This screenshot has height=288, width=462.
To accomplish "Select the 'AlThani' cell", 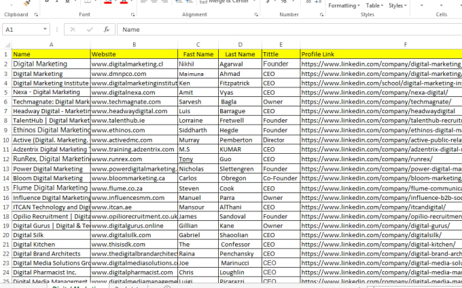I will point(240,207).
